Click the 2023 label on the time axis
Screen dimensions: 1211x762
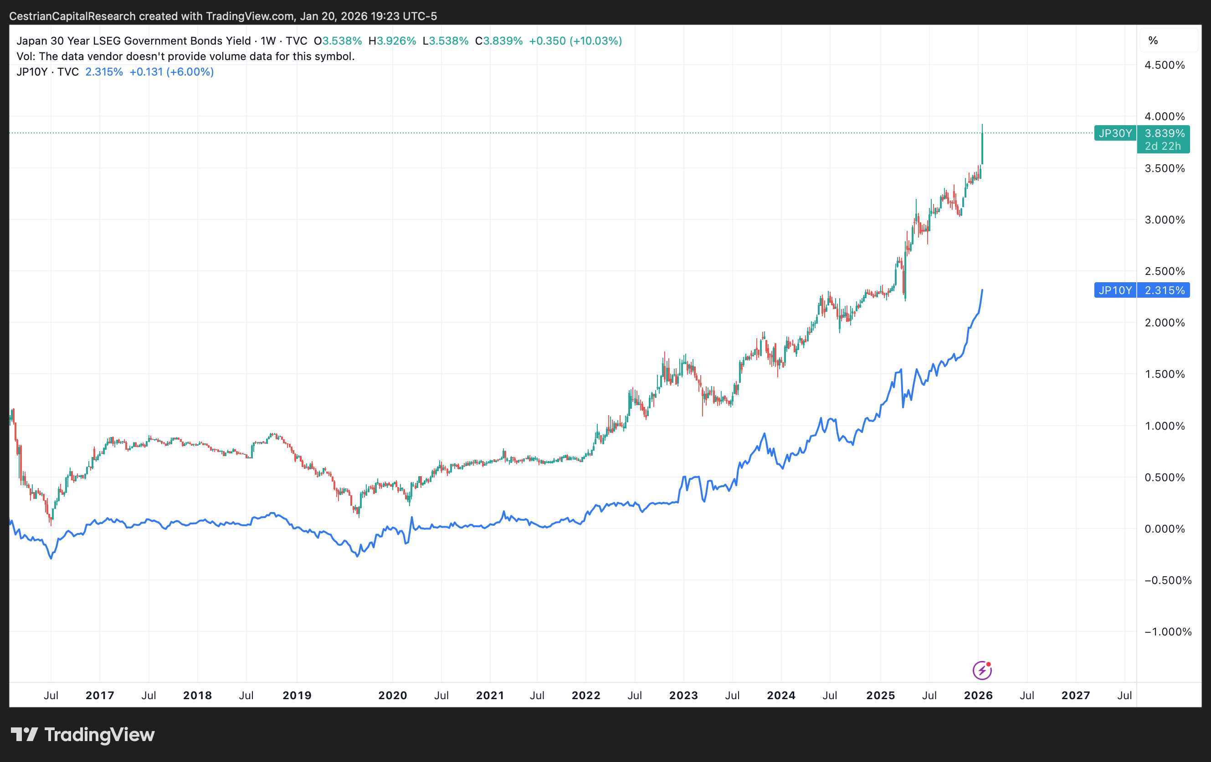click(683, 695)
